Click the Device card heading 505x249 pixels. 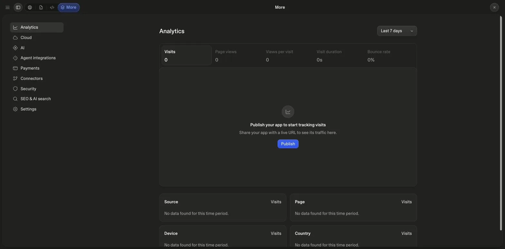pos(171,234)
